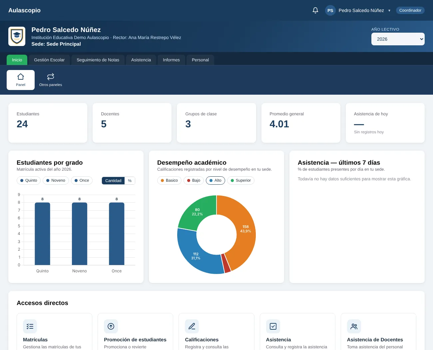433x350 pixels.
Task: Open the Gestión Escolar tab
Action: coord(49,60)
